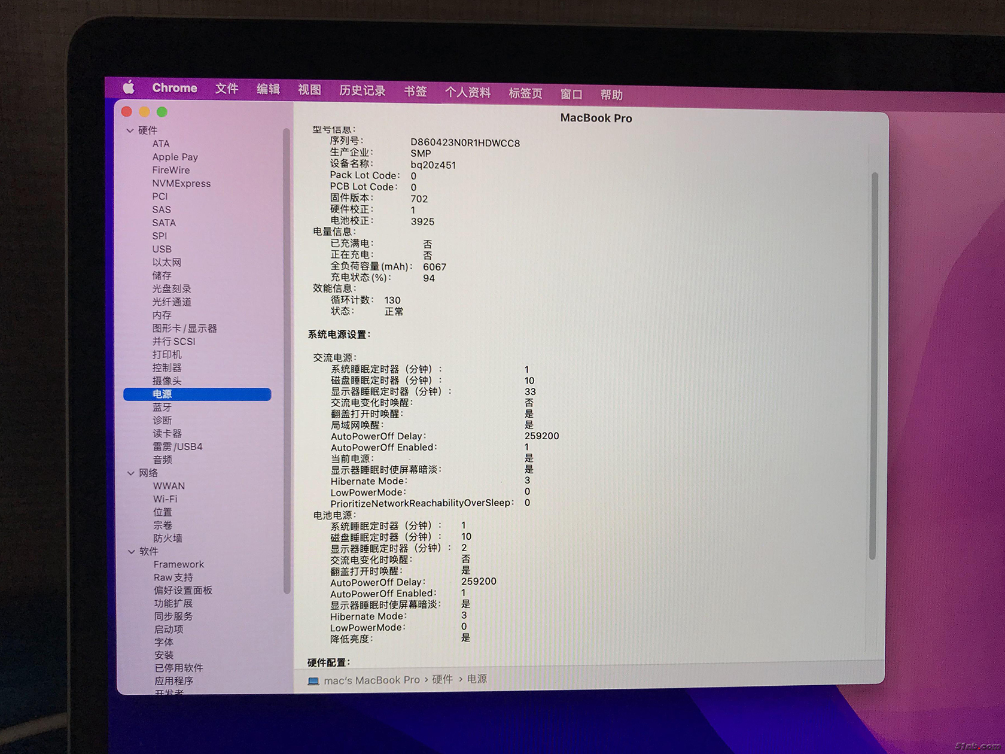Image resolution: width=1005 pixels, height=754 pixels.
Task: Open the 历史记录 menu
Action: pos(362,90)
